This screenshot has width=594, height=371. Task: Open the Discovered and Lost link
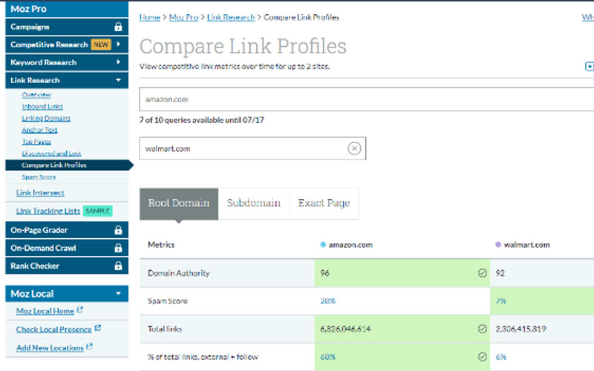51,154
